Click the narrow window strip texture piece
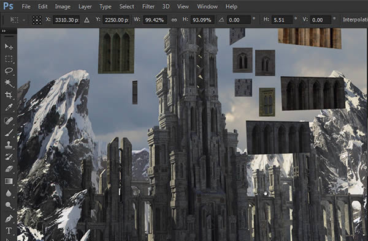This screenshot has height=241, width=368. click(x=135, y=92)
